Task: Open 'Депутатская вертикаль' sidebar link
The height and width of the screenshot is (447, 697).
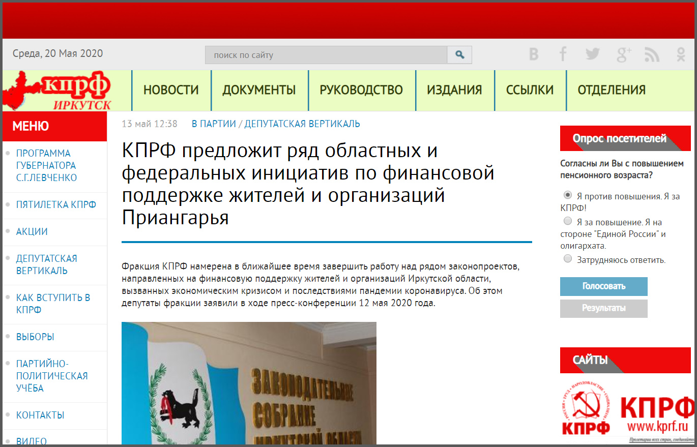Action: click(x=46, y=264)
